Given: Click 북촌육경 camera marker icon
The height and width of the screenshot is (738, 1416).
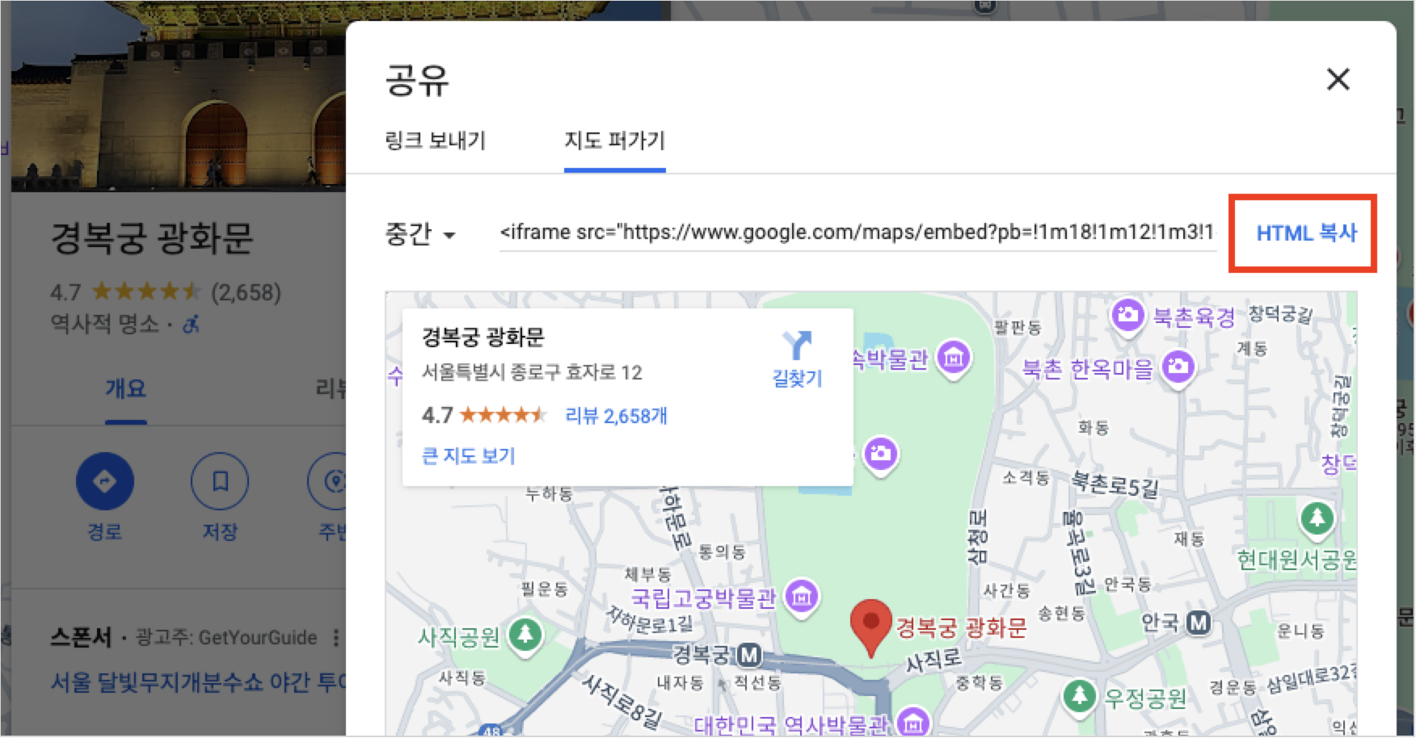Looking at the screenshot, I should pyautogui.click(x=1127, y=315).
